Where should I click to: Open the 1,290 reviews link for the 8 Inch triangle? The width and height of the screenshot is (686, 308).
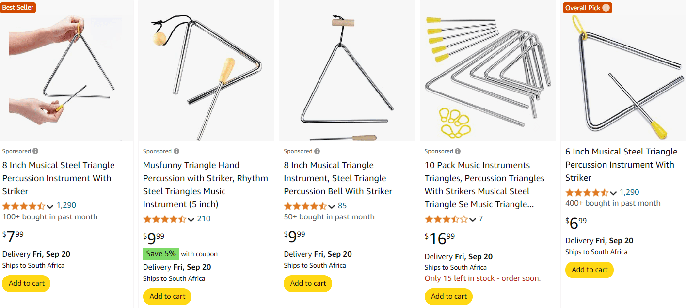click(x=66, y=205)
